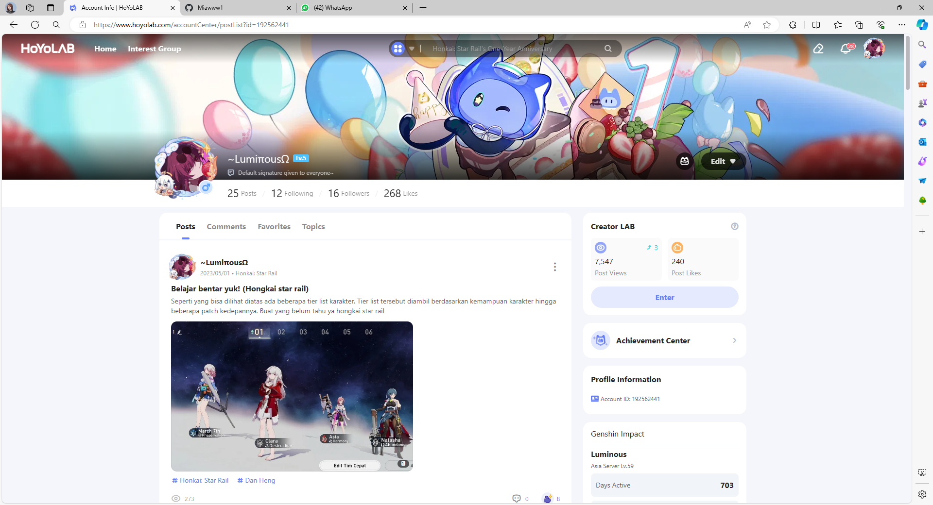Expand the Edit dropdown button
This screenshot has width=933, height=505.
pos(723,161)
